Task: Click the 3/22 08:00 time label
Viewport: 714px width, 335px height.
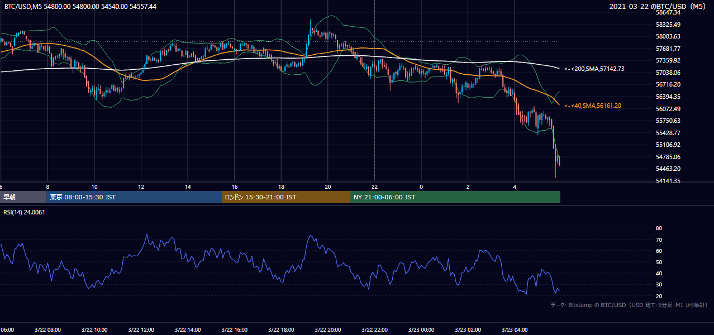Action: point(48,329)
